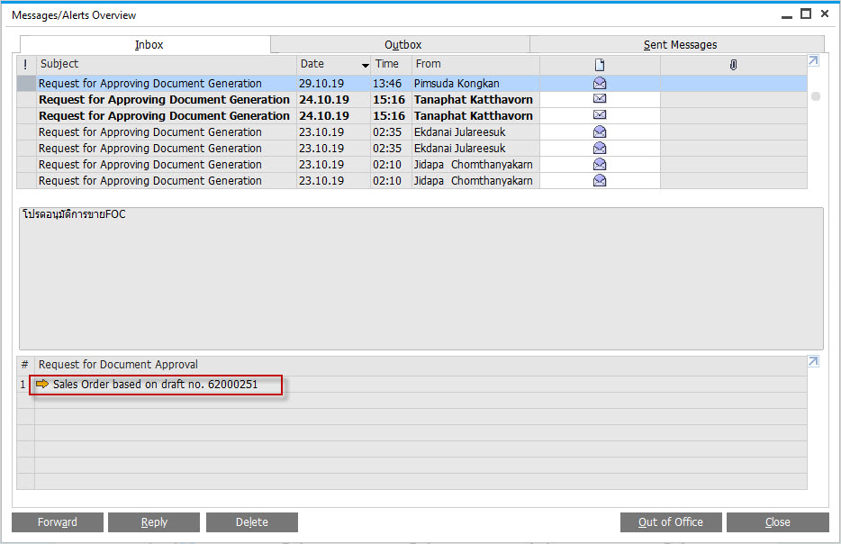Select the message subject in Pimsuda Kongkan's row
Screen dimensions: 841x544
(150, 84)
